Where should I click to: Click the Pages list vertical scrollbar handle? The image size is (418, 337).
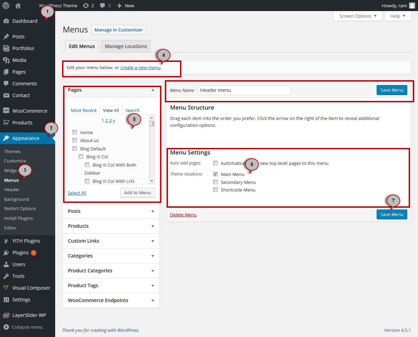click(x=151, y=124)
